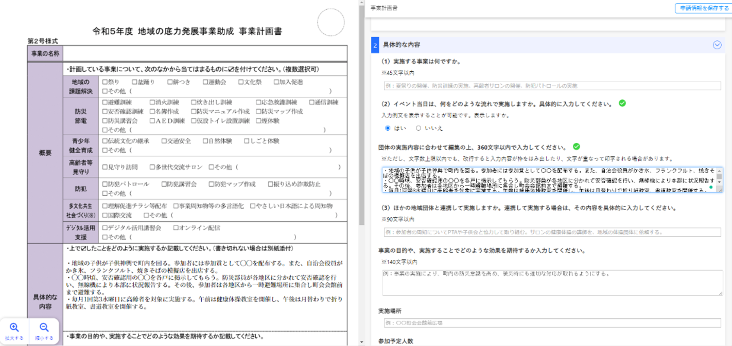Image resolution: width=732 pixels, height=346 pixels.
Task: Click the green checkmark beside 360文字以内 instruction
Action: [576, 147]
